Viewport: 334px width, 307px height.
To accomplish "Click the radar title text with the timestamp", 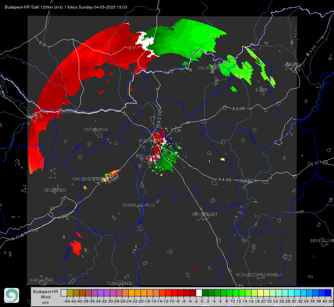I will pyautogui.click(x=66, y=7).
